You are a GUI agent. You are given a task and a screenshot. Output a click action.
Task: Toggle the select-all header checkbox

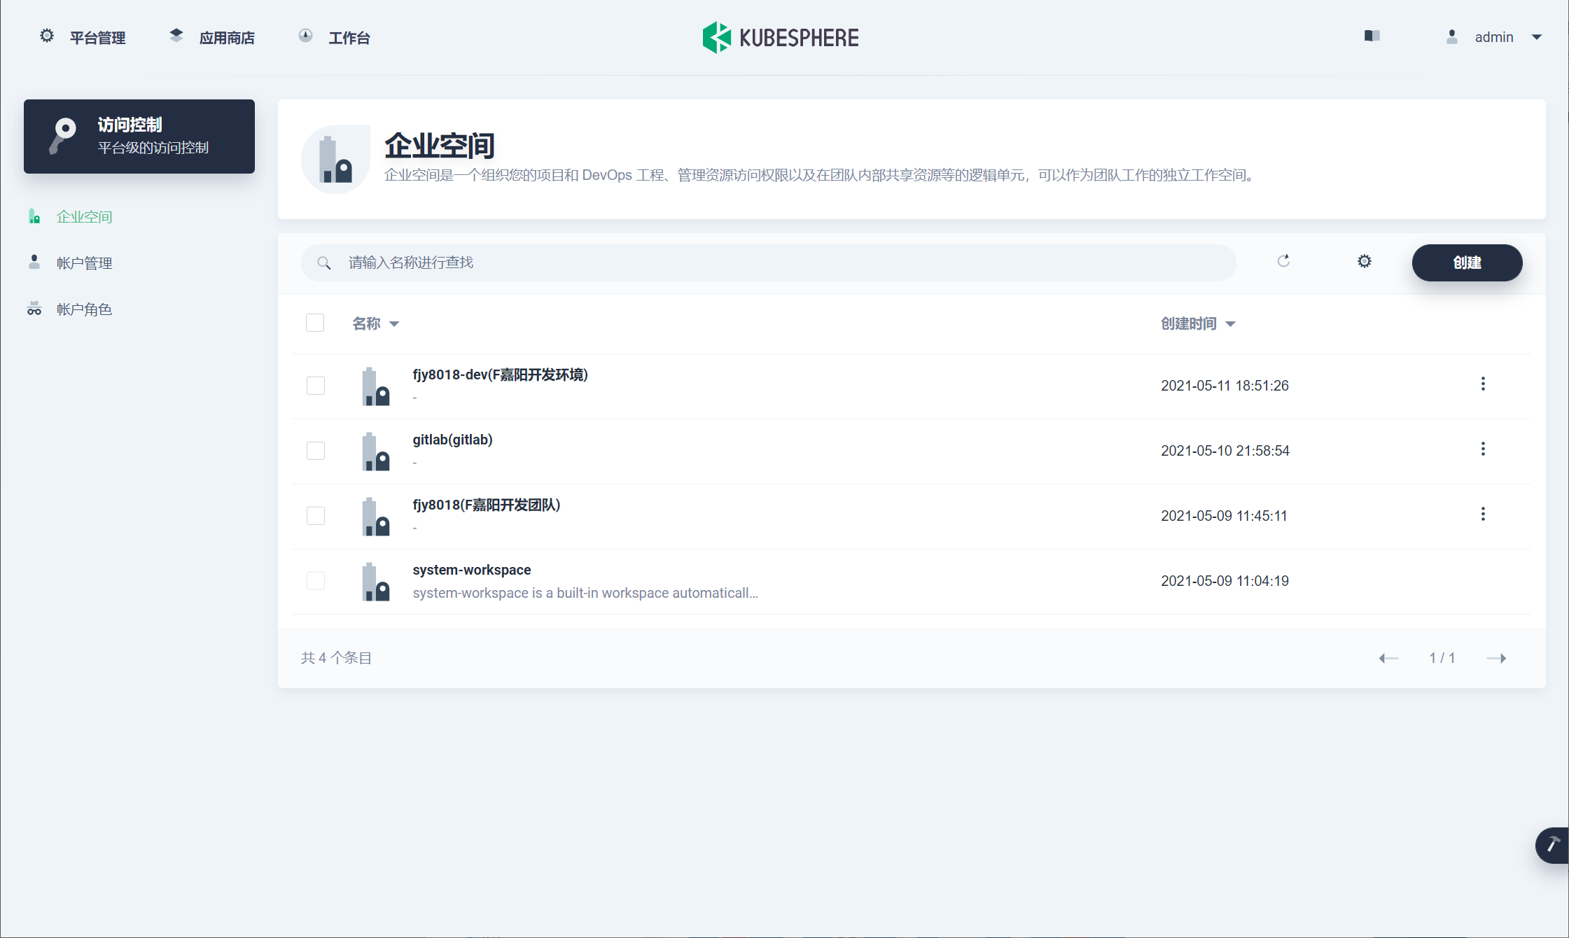315,323
